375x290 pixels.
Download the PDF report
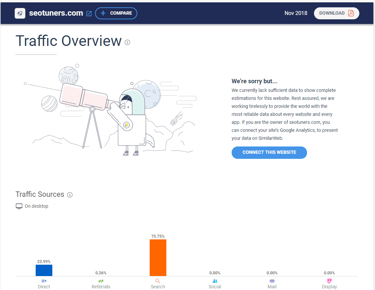[336, 13]
